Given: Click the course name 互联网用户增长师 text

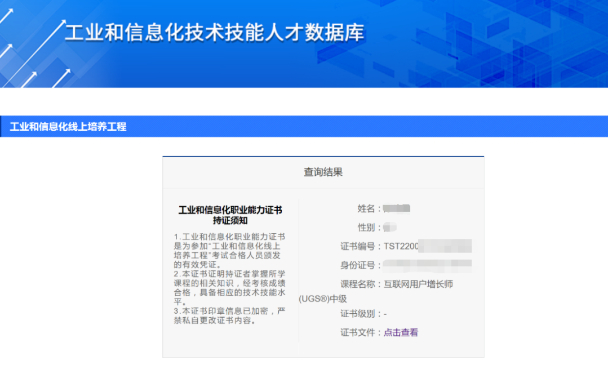Looking at the screenshot, I should click(418, 284).
